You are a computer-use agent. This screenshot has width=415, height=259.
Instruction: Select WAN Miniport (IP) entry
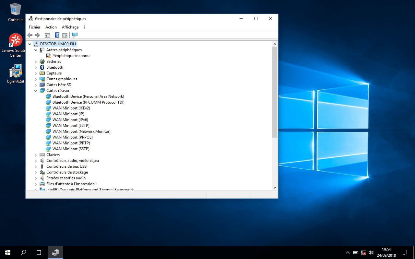tap(68, 114)
